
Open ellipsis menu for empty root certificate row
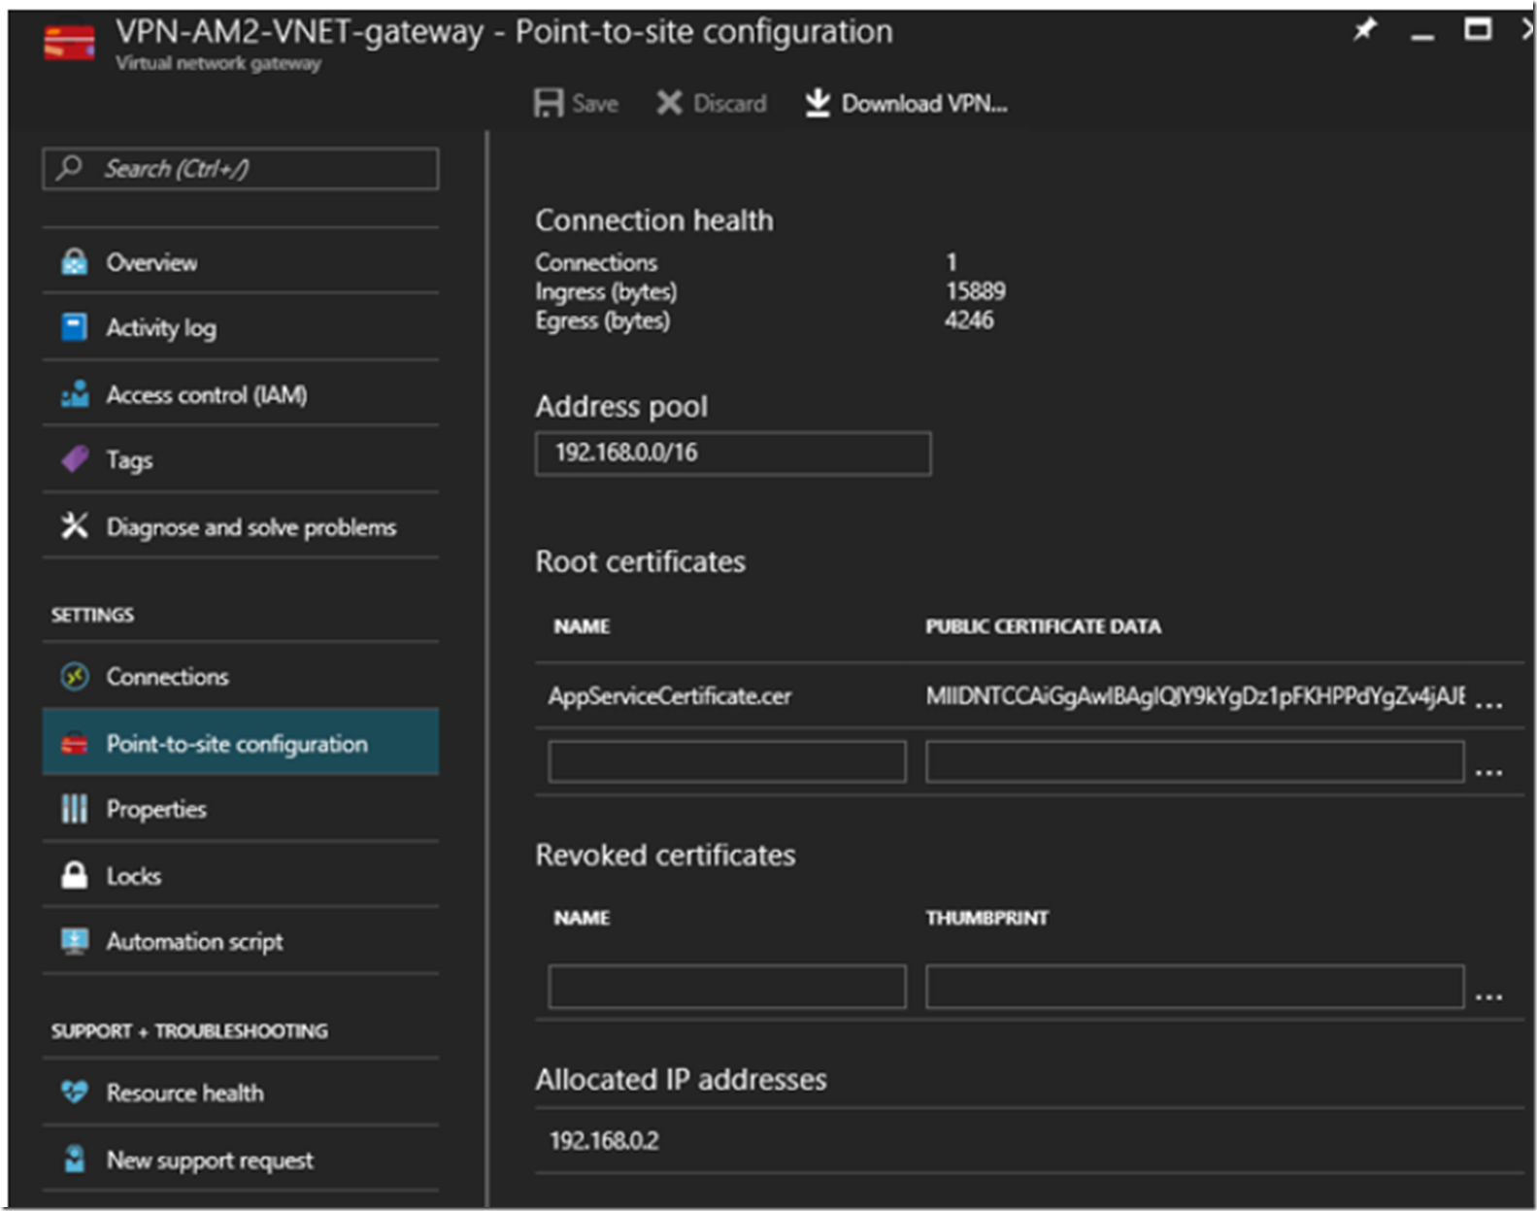[x=1488, y=771]
